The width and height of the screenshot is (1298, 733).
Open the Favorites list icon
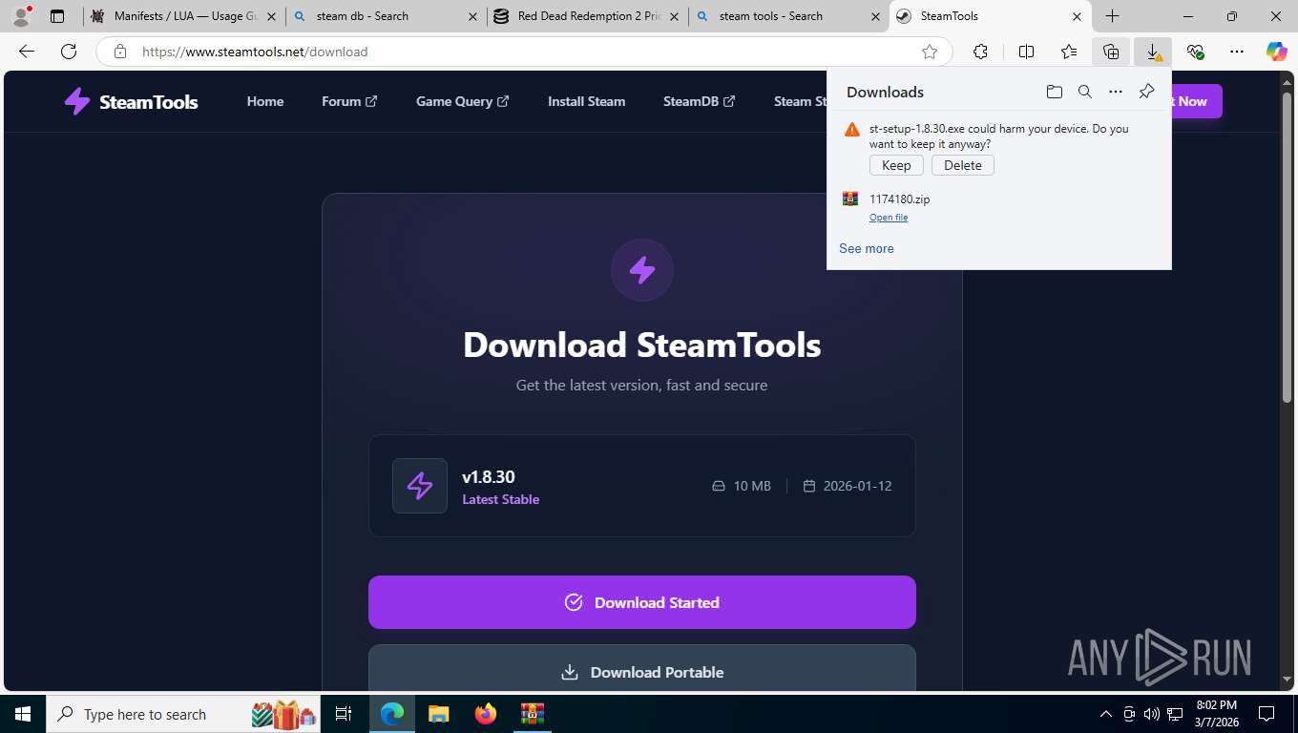click(1069, 52)
